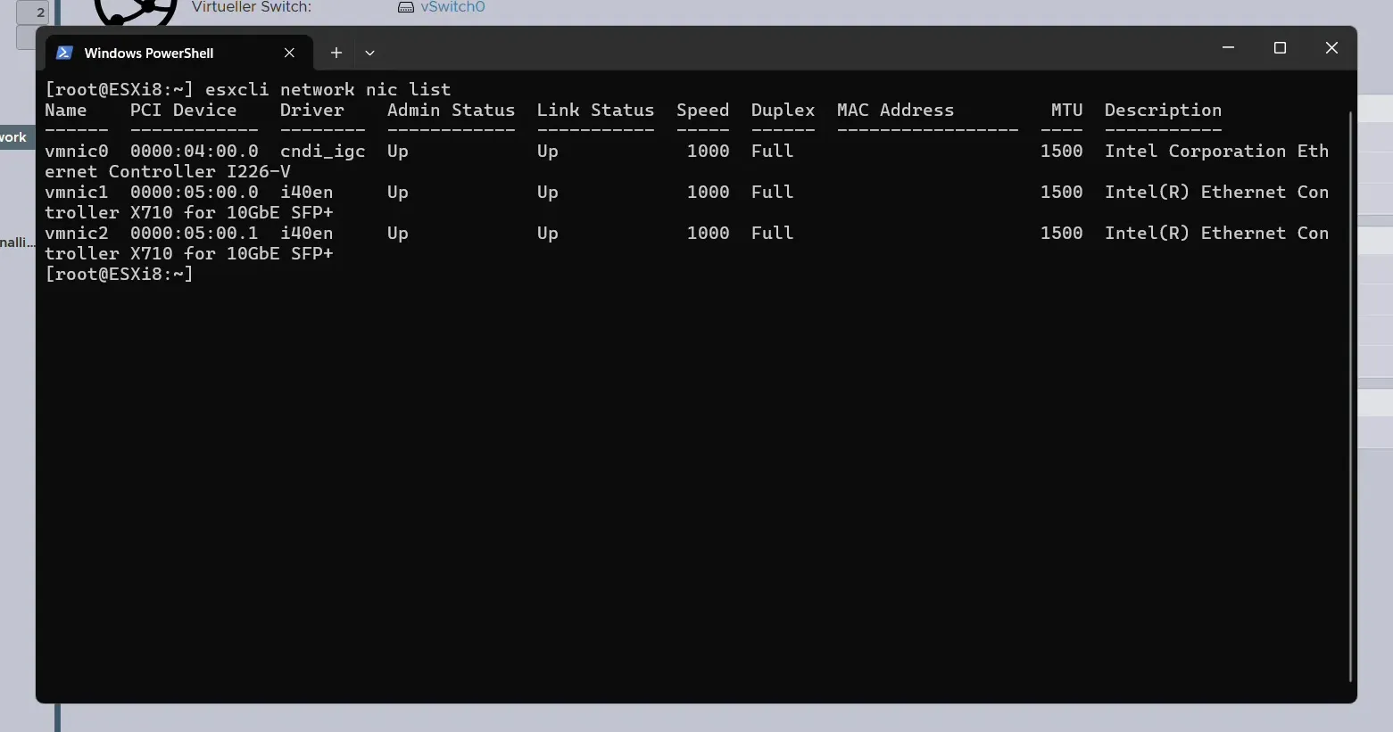The height and width of the screenshot is (732, 1393).
Task: Select the Windows PowerShell tab
Action: pyautogui.click(x=149, y=53)
